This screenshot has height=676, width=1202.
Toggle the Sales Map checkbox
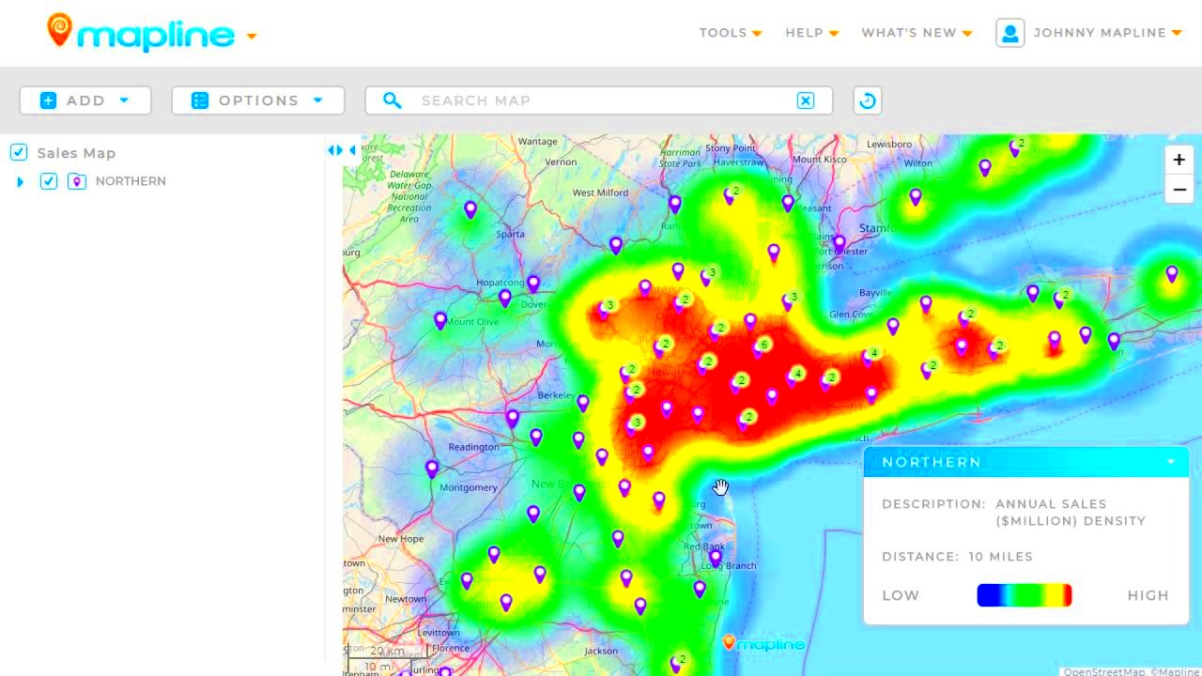pyautogui.click(x=19, y=152)
